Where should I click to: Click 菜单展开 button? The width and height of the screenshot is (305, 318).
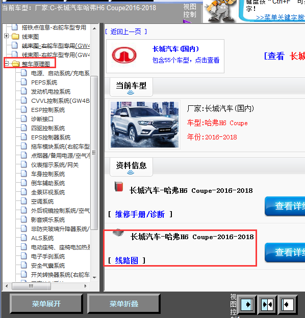point(46,304)
